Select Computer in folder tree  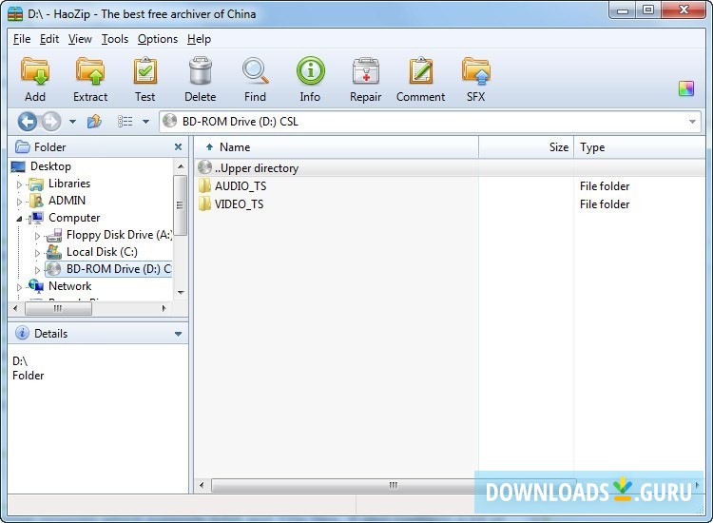[74, 218]
